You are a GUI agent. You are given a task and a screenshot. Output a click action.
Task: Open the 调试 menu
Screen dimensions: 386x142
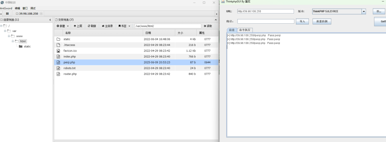click(x=33, y=8)
